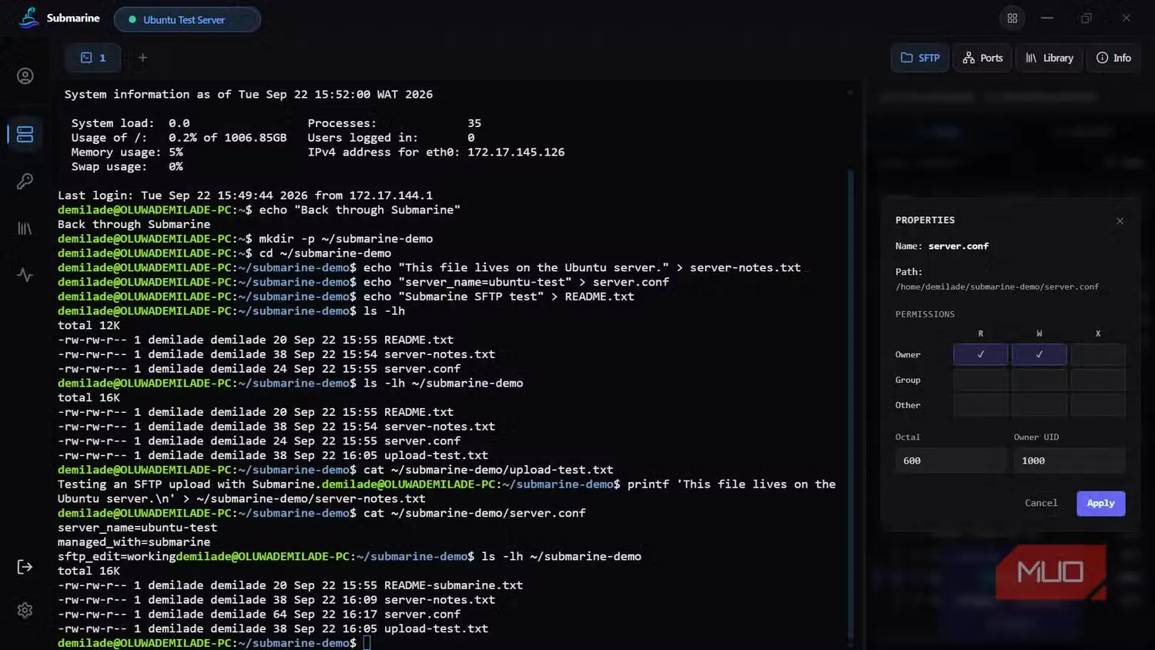This screenshot has width=1155, height=650.
Task: Toggle Owner execute permission
Action: pos(1098,354)
